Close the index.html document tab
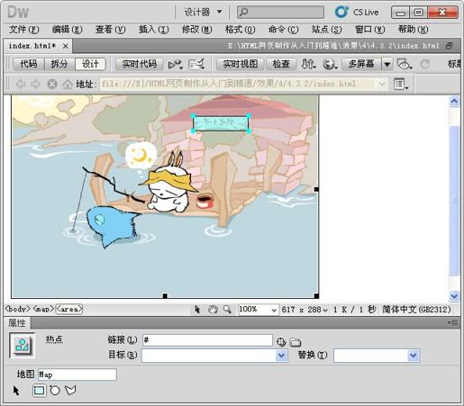 coord(66,46)
